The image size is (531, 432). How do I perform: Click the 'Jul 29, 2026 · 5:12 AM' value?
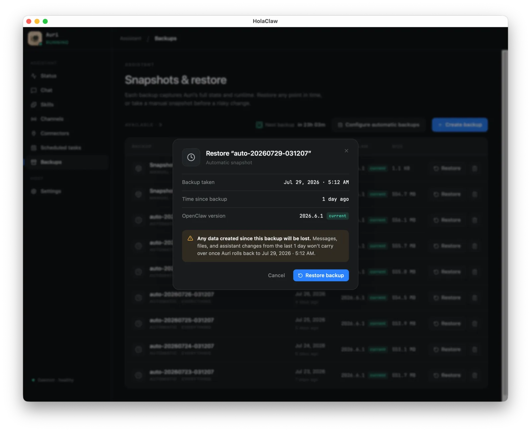tap(316, 182)
